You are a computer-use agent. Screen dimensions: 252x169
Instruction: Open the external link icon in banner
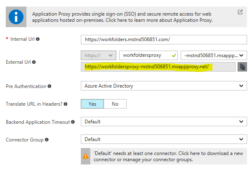[240, 12]
